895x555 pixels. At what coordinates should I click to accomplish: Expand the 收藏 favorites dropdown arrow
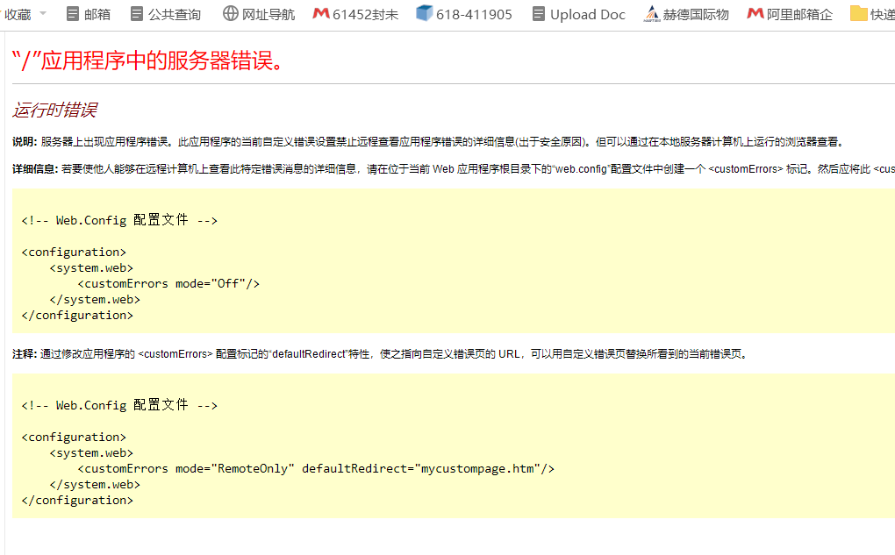43,14
